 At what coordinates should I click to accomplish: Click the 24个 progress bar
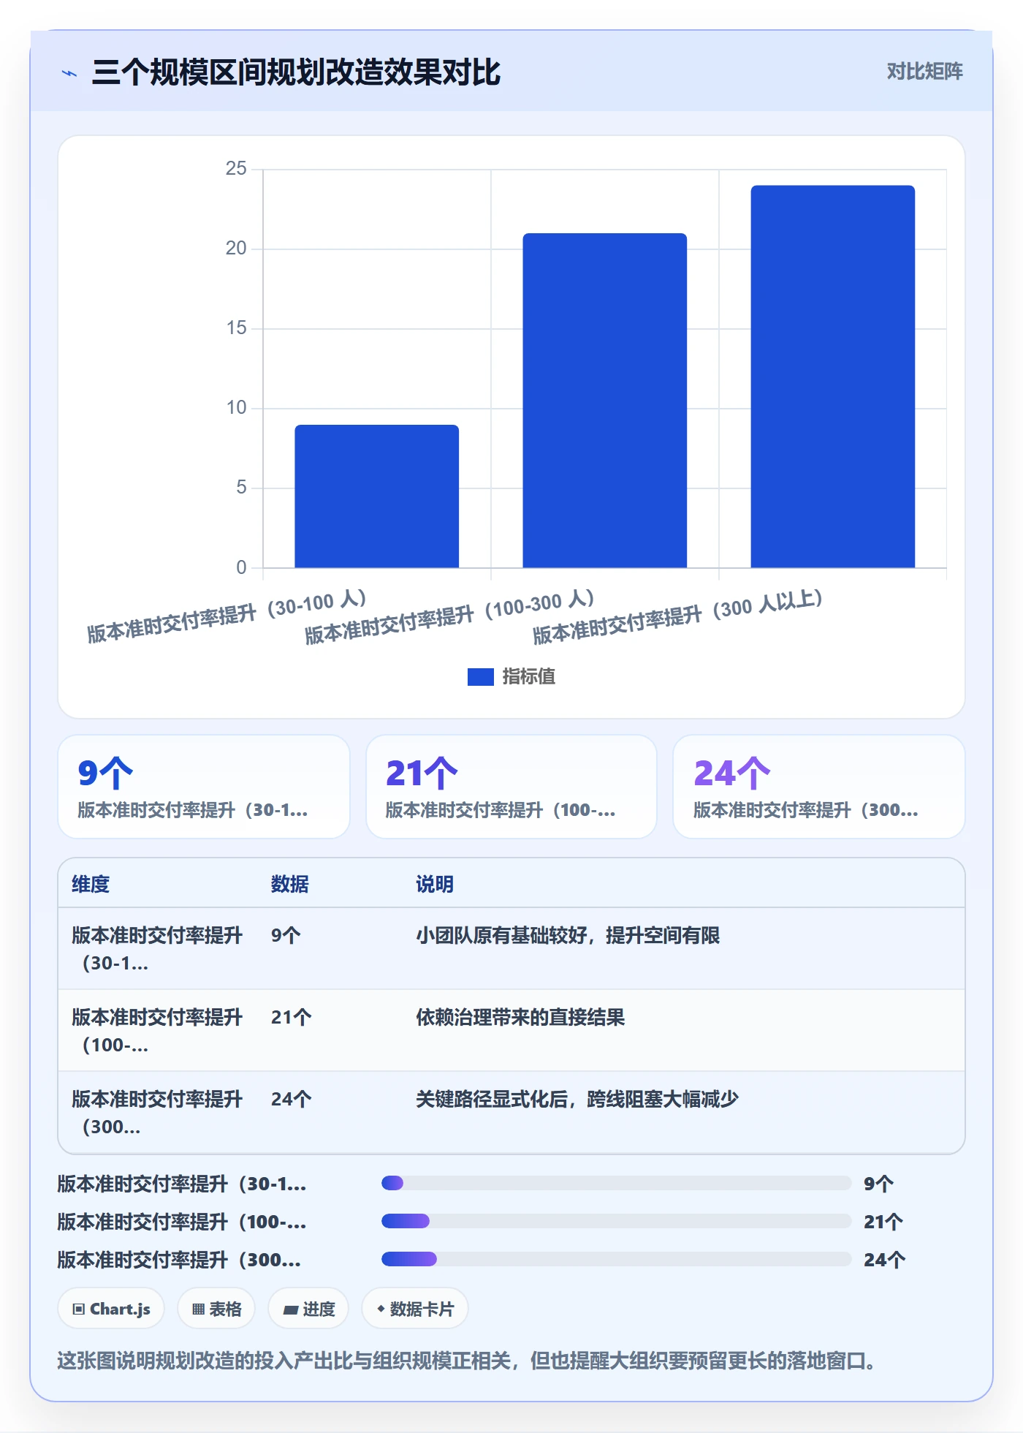coord(616,1259)
